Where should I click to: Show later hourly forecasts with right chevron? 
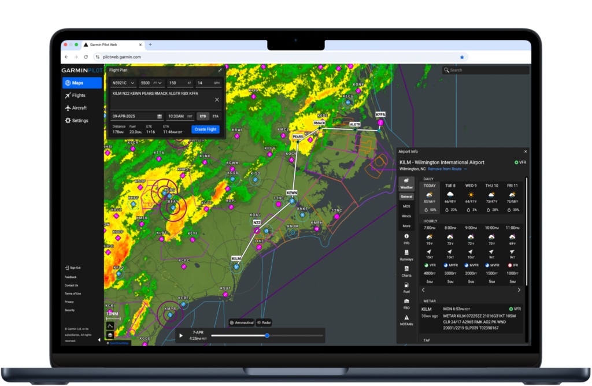coord(519,289)
